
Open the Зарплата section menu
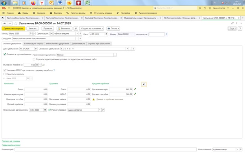click(x=39, y=13)
